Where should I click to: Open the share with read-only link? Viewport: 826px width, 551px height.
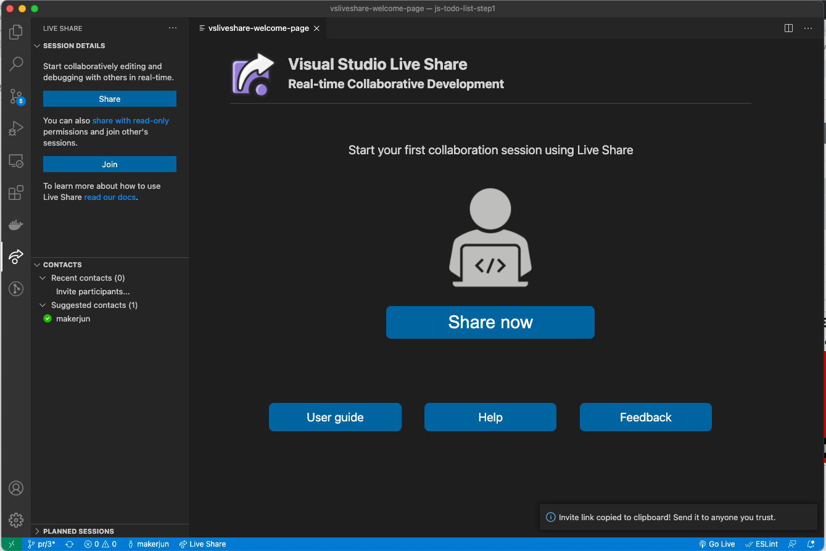click(131, 121)
